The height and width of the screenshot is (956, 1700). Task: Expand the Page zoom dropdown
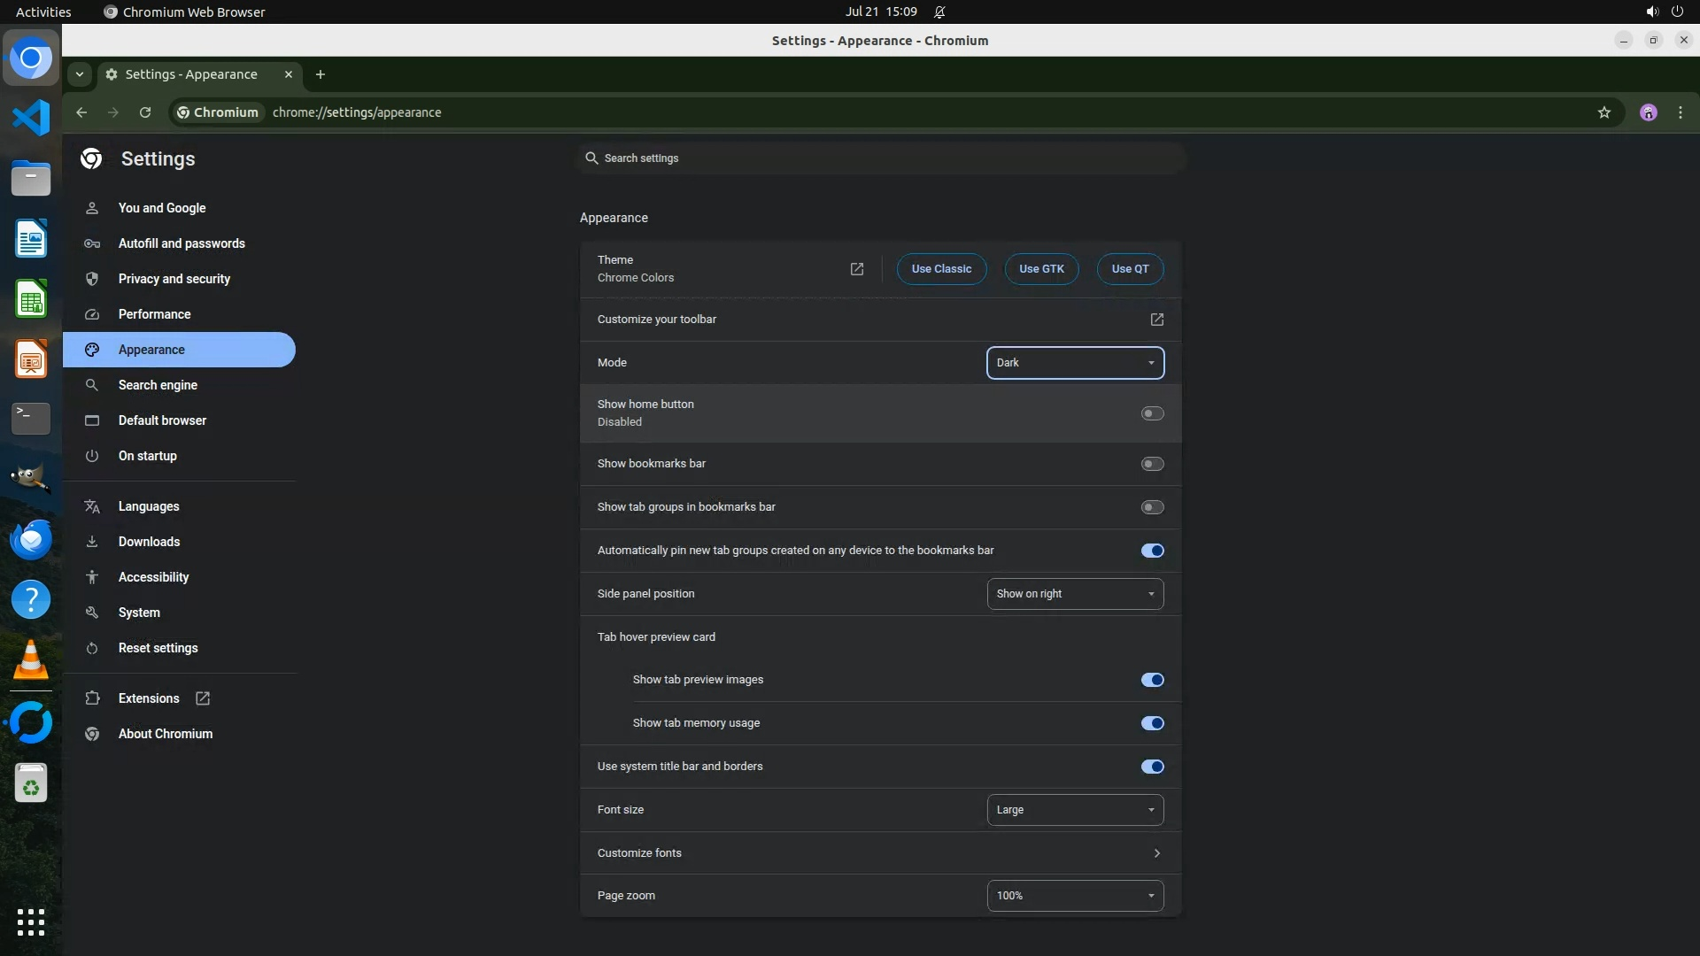click(x=1075, y=896)
